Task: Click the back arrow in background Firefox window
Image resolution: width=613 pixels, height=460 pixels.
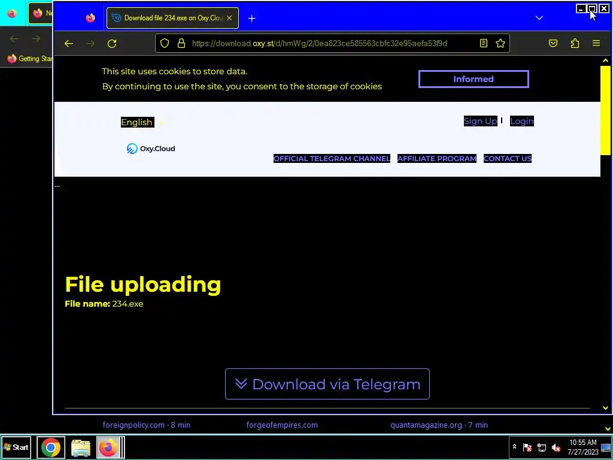Action: click(x=14, y=39)
